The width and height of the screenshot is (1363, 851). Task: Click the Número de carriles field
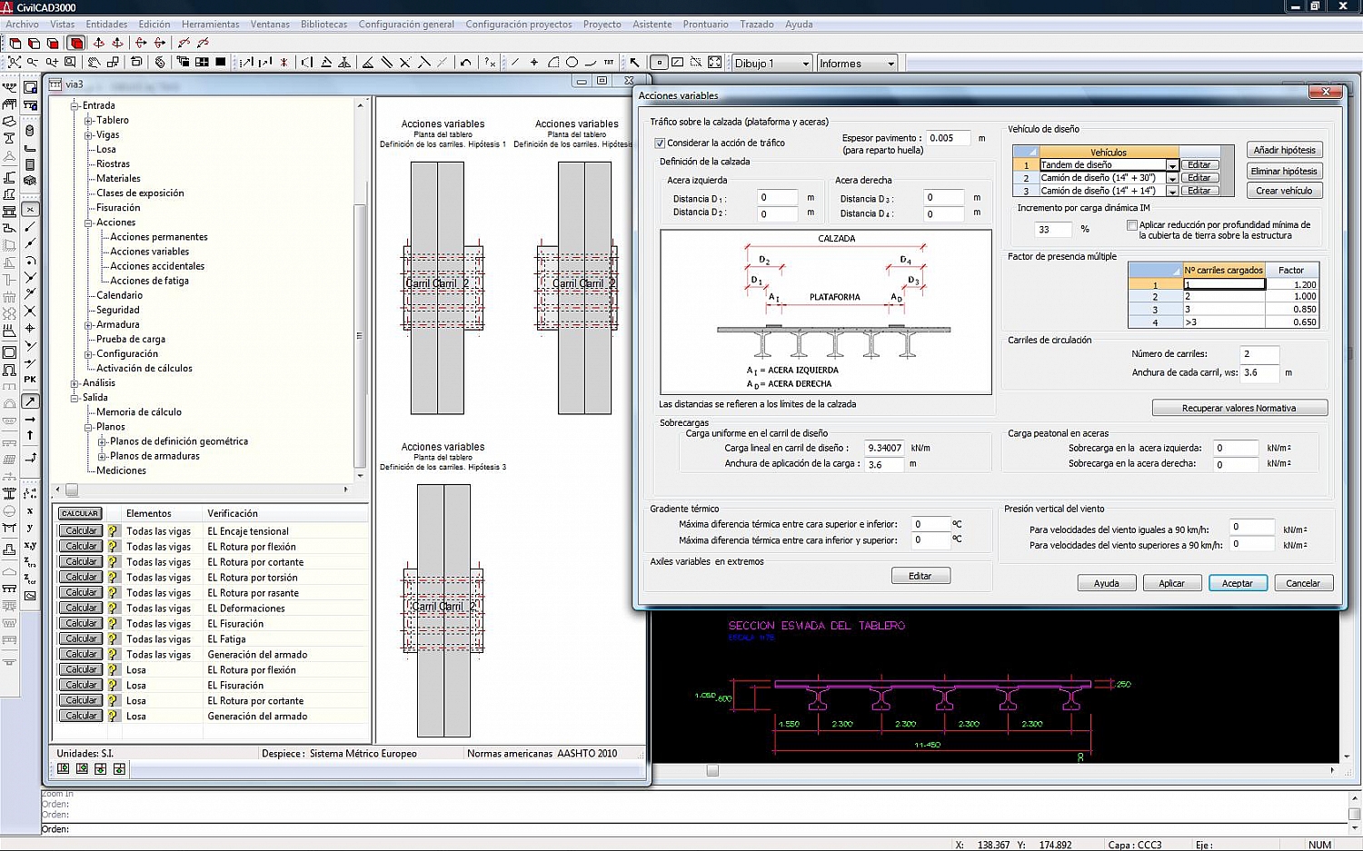(x=1259, y=354)
